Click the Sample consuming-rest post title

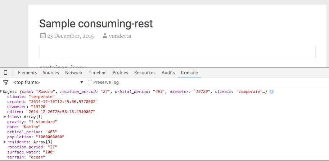pyautogui.click(x=96, y=23)
